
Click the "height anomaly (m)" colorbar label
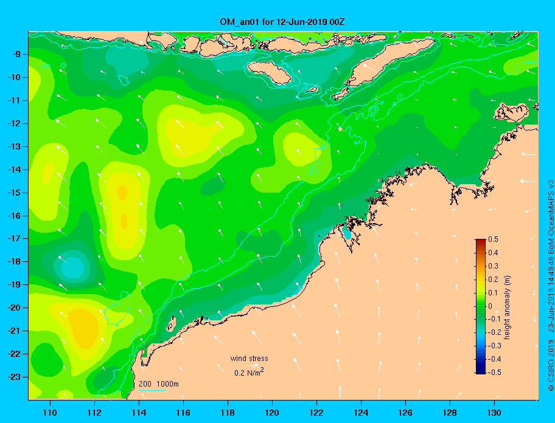click(507, 308)
